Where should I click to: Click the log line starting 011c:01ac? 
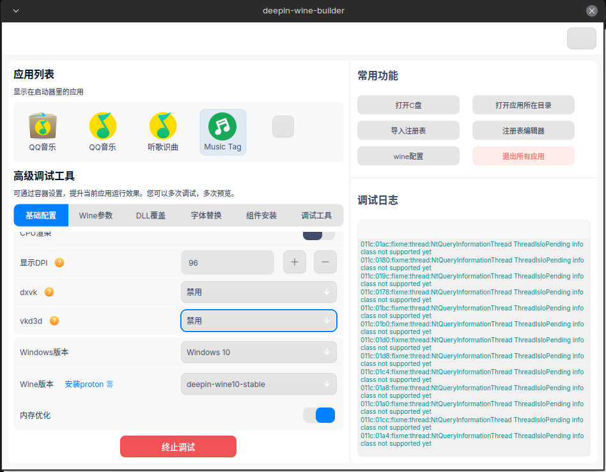click(x=472, y=248)
